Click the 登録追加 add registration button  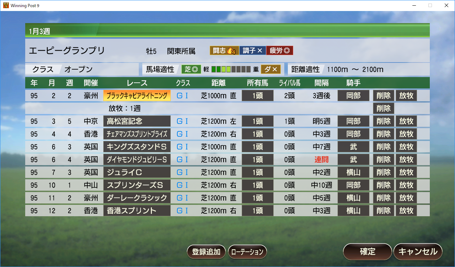pos(206,252)
